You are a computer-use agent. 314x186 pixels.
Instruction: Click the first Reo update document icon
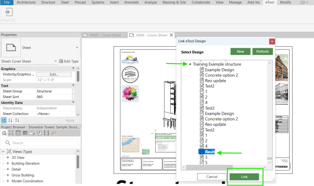pos(202,80)
